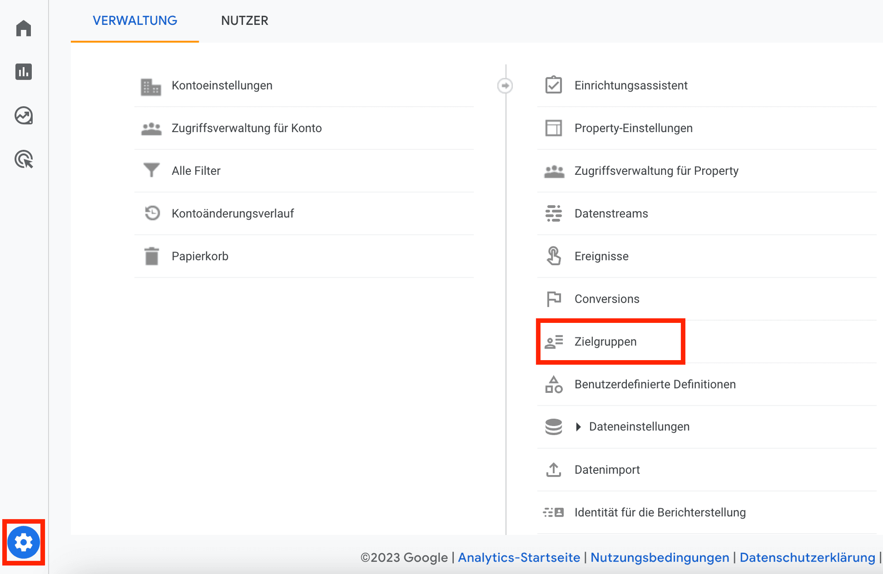This screenshot has height=574, width=883.
Task: Click the upload icon for Datenimport
Action: tap(554, 470)
